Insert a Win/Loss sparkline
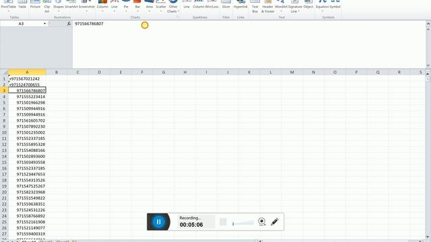Viewport: 431px width, 242px height. coord(211,5)
